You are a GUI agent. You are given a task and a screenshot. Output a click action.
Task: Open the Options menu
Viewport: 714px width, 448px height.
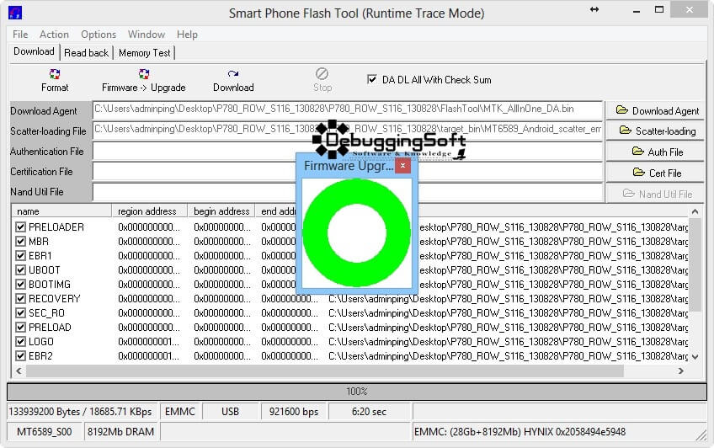click(99, 35)
